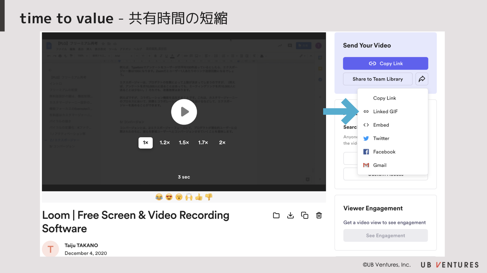React with heart-eyes emoji

point(169,197)
